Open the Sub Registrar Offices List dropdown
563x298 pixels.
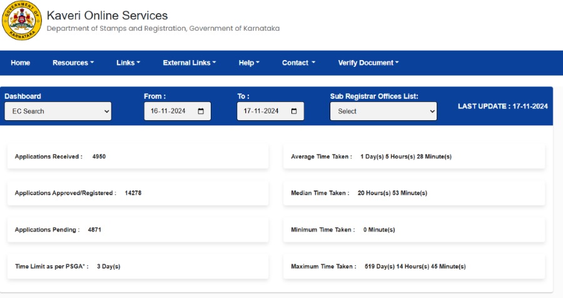[x=383, y=111]
